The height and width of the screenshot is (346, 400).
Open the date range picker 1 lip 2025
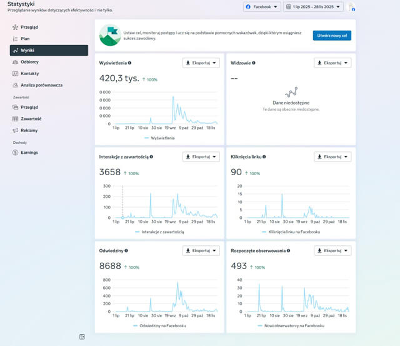pos(314,7)
